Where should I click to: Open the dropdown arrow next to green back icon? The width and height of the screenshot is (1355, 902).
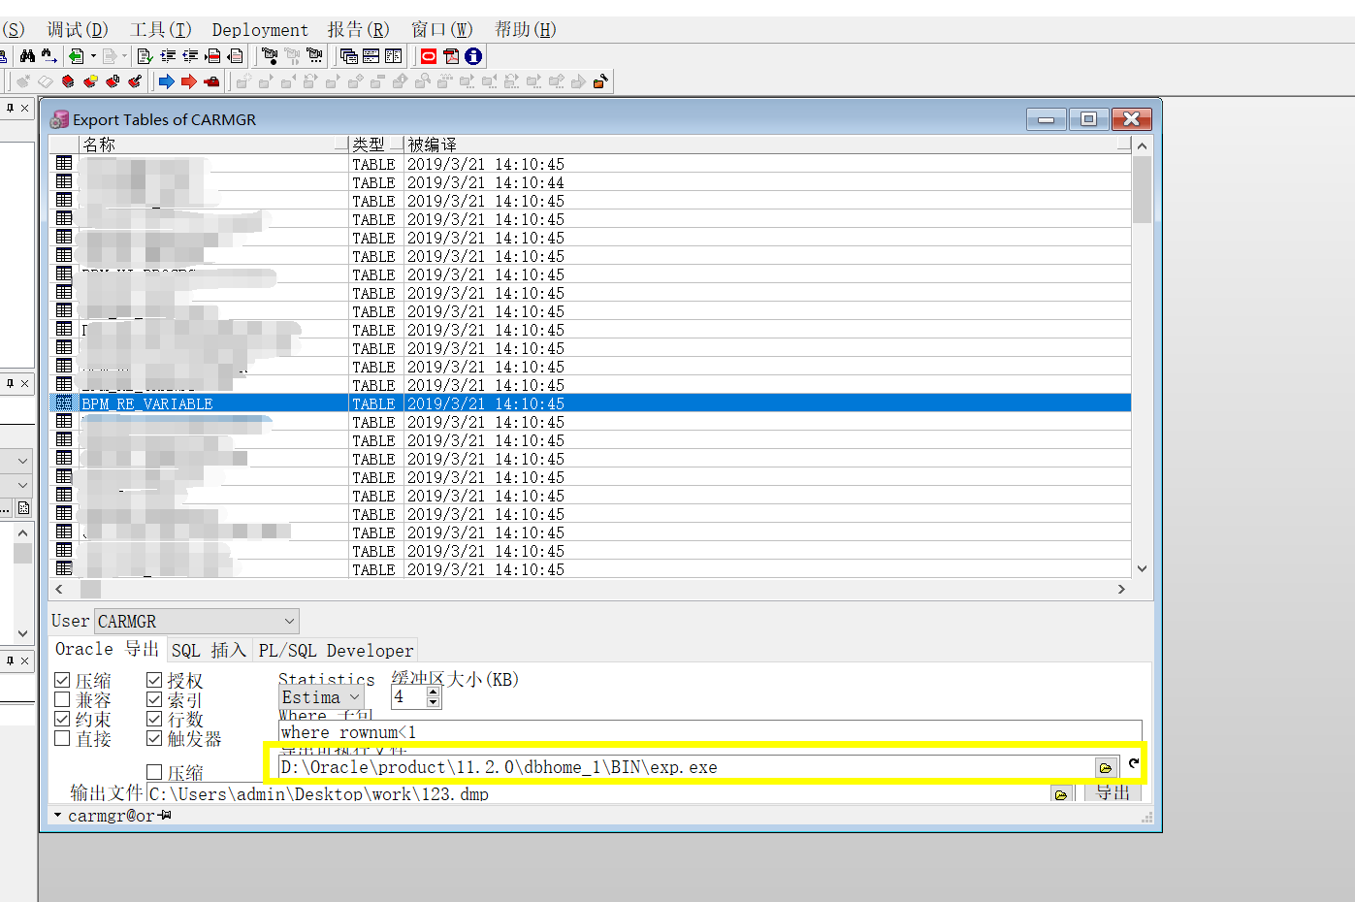pos(93,56)
